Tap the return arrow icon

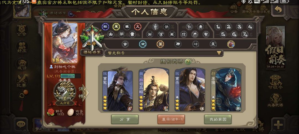tap(278, 10)
